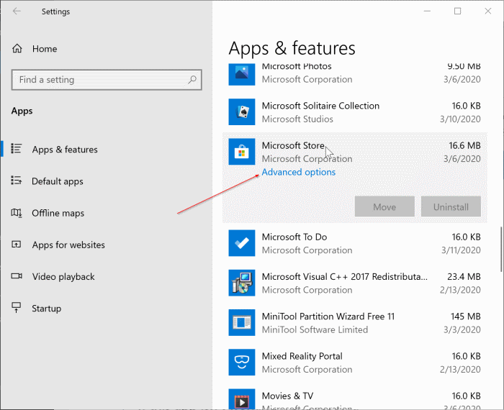504x410 pixels.
Task: Select Microsoft Visual C++ 2017 Redistributable entry
Action: click(x=354, y=283)
